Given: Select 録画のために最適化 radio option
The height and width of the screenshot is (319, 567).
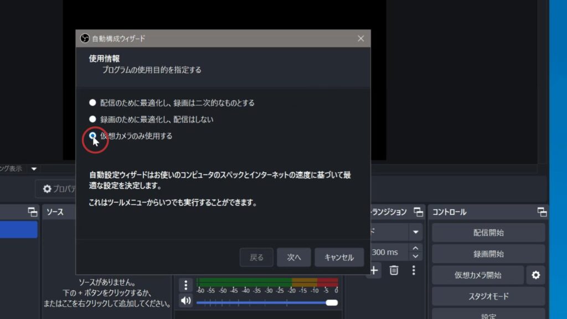Looking at the screenshot, I should click(x=92, y=119).
